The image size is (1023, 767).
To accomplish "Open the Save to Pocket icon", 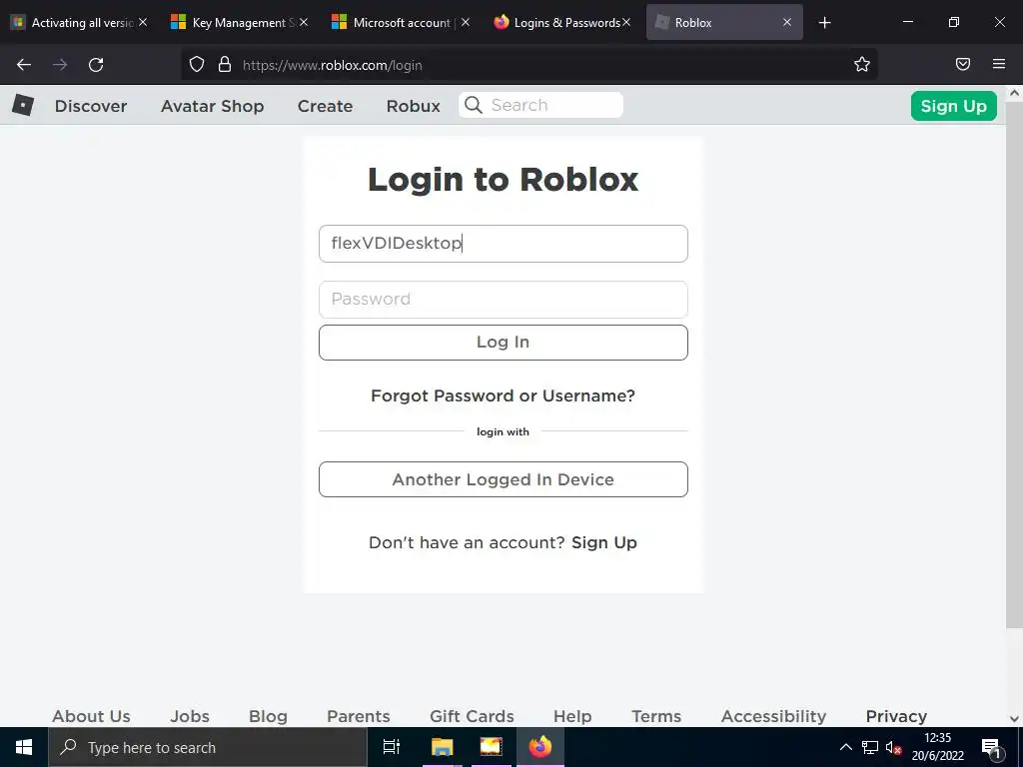I will (962, 64).
